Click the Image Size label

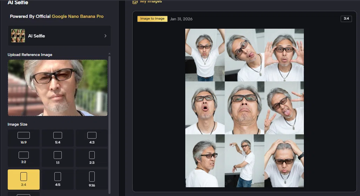coord(18,124)
